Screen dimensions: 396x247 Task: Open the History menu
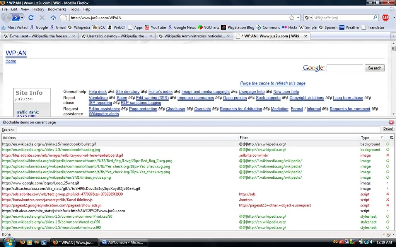tap(38, 9)
